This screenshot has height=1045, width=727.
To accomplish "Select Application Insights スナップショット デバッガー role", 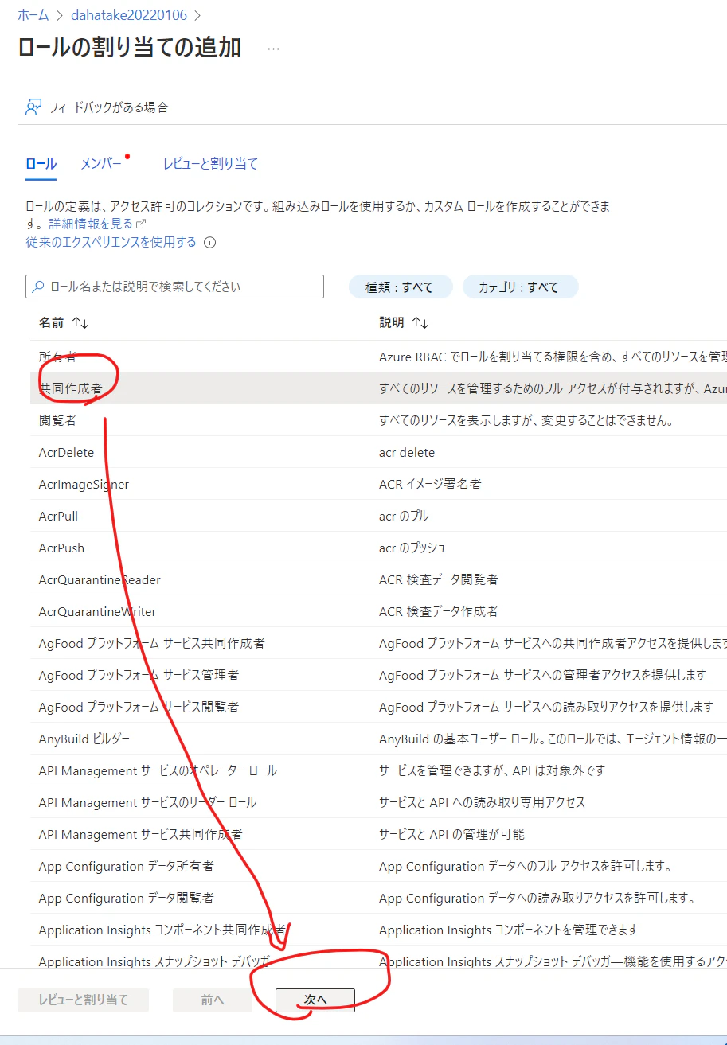I will [378, 957].
